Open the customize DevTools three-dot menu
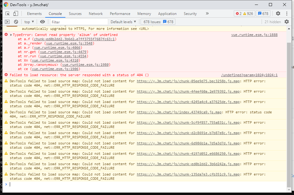 tap(287, 13)
